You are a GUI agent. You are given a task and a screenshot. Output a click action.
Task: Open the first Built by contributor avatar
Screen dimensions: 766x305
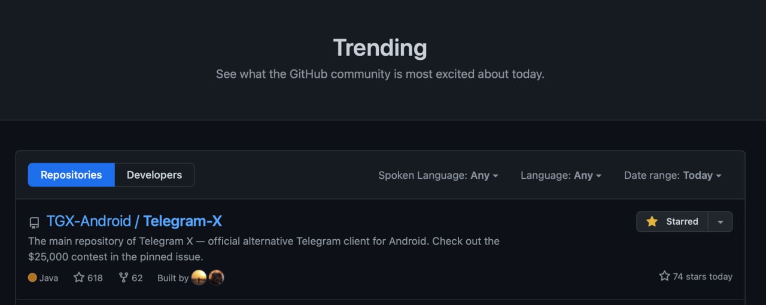pos(199,277)
